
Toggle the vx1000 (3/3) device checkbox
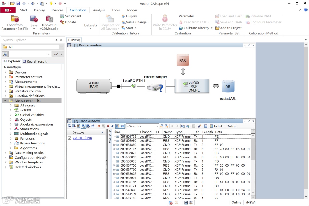(69, 138)
